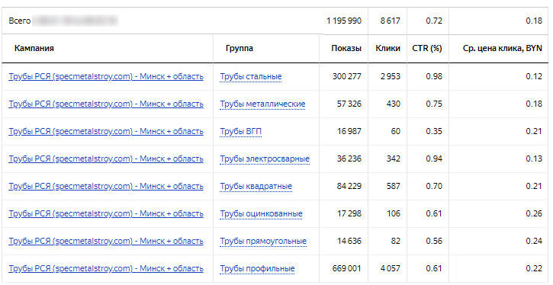Select CTR value 0.75

tap(434, 104)
